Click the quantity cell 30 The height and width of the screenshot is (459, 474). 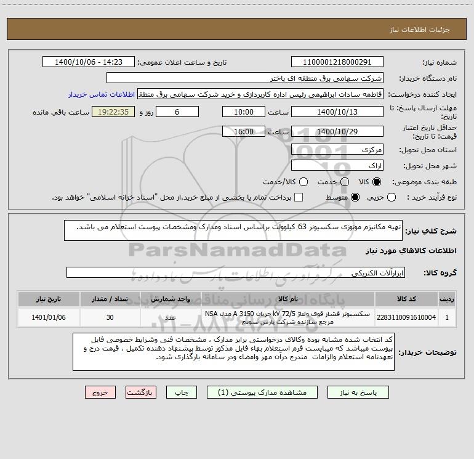pyautogui.click(x=110, y=317)
